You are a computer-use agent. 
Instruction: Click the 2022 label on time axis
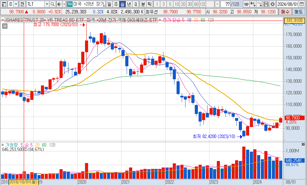pyautogui.click(x=170, y=182)
